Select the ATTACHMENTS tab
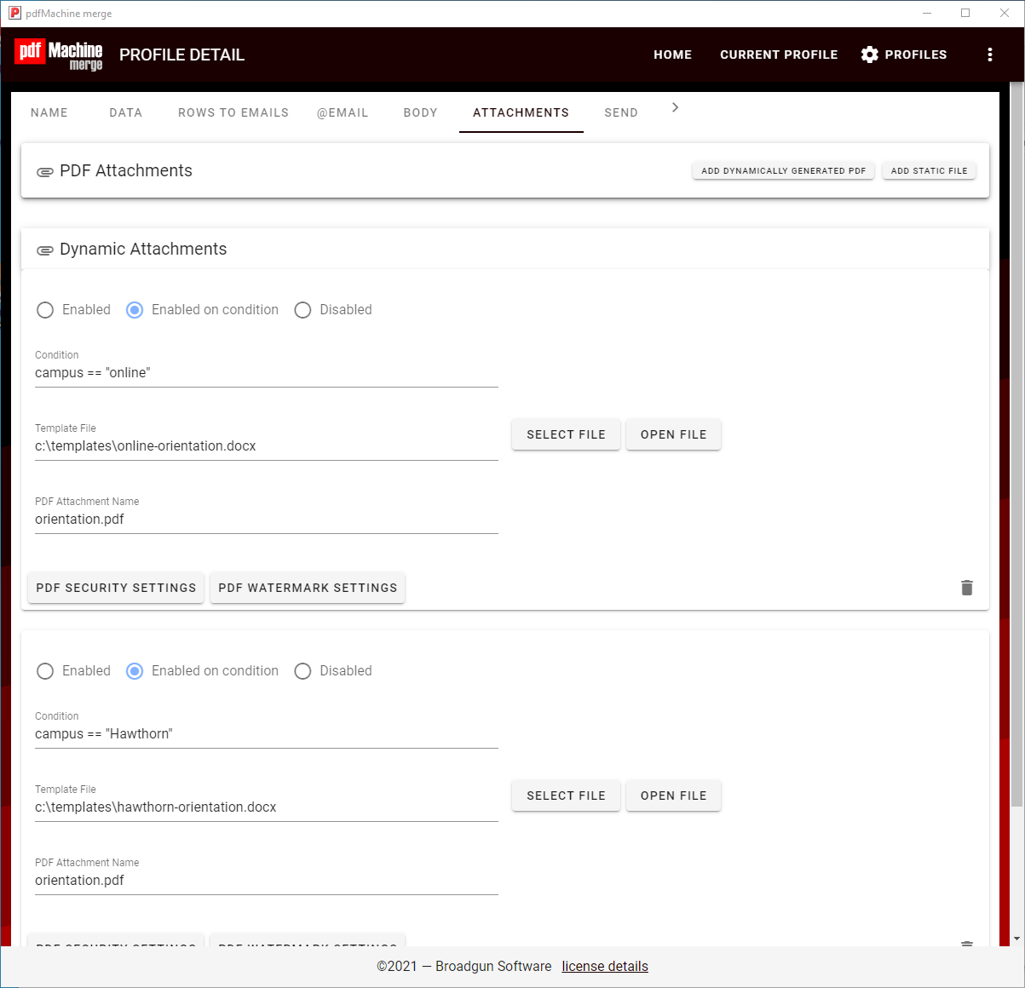This screenshot has height=988, width=1025. click(521, 112)
